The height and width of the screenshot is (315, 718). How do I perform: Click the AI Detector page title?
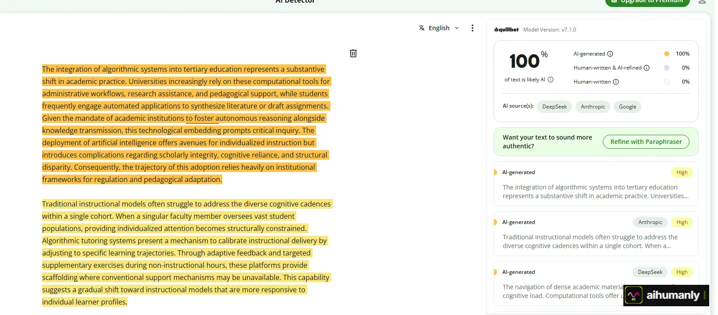(x=295, y=1)
